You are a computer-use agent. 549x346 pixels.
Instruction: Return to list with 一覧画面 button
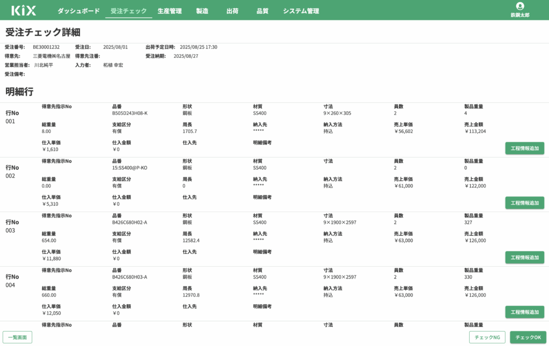click(x=18, y=337)
